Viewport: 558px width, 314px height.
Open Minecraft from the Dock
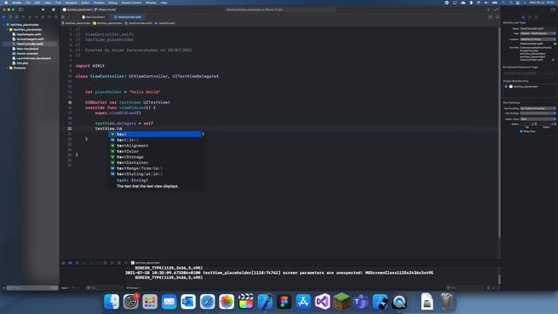pyautogui.click(x=342, y=302)
